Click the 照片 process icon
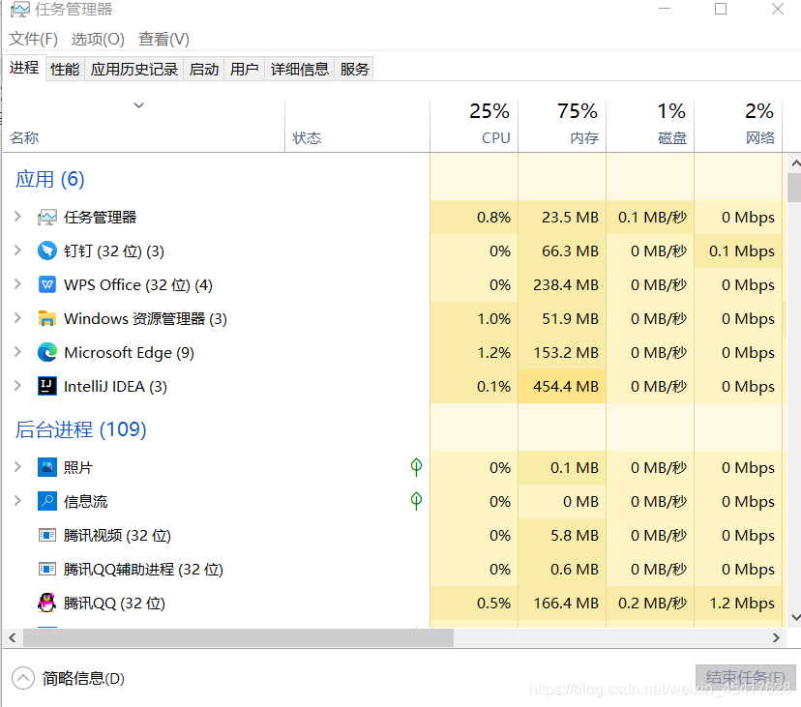 [47, 467]
